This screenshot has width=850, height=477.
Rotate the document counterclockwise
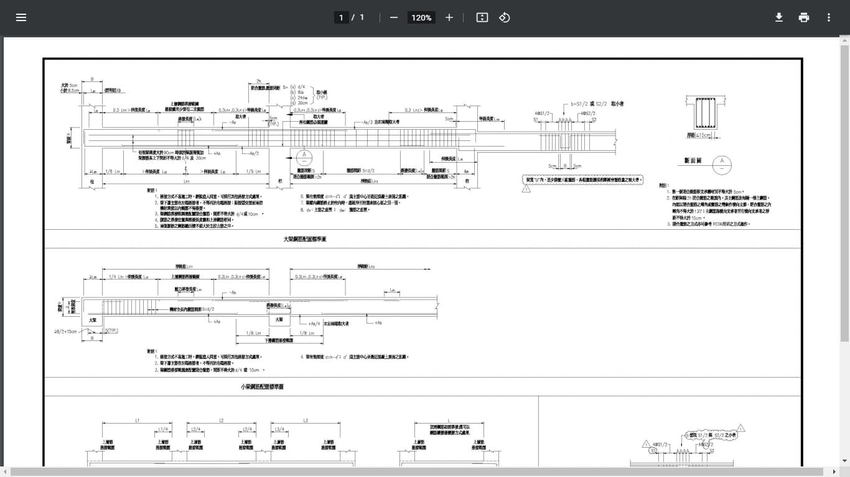click(505, 17)
